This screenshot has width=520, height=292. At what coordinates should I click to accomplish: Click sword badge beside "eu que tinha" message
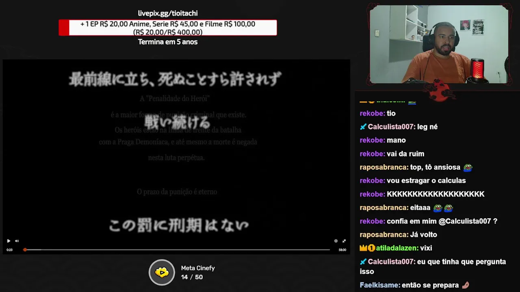point(363,262)
